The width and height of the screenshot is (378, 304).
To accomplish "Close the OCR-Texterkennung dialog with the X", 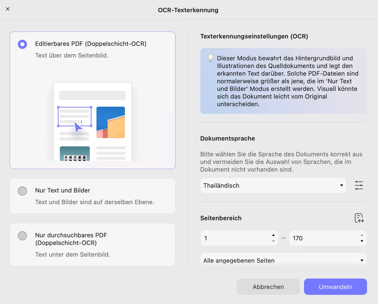I will coord(8,9).
